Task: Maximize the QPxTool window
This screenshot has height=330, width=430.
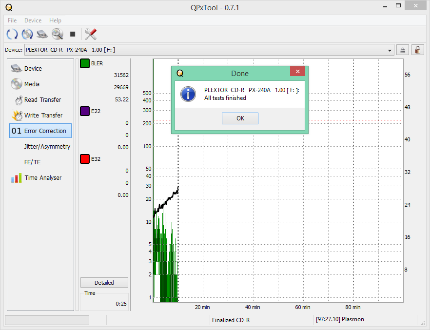Action: [x=398, y=5]
